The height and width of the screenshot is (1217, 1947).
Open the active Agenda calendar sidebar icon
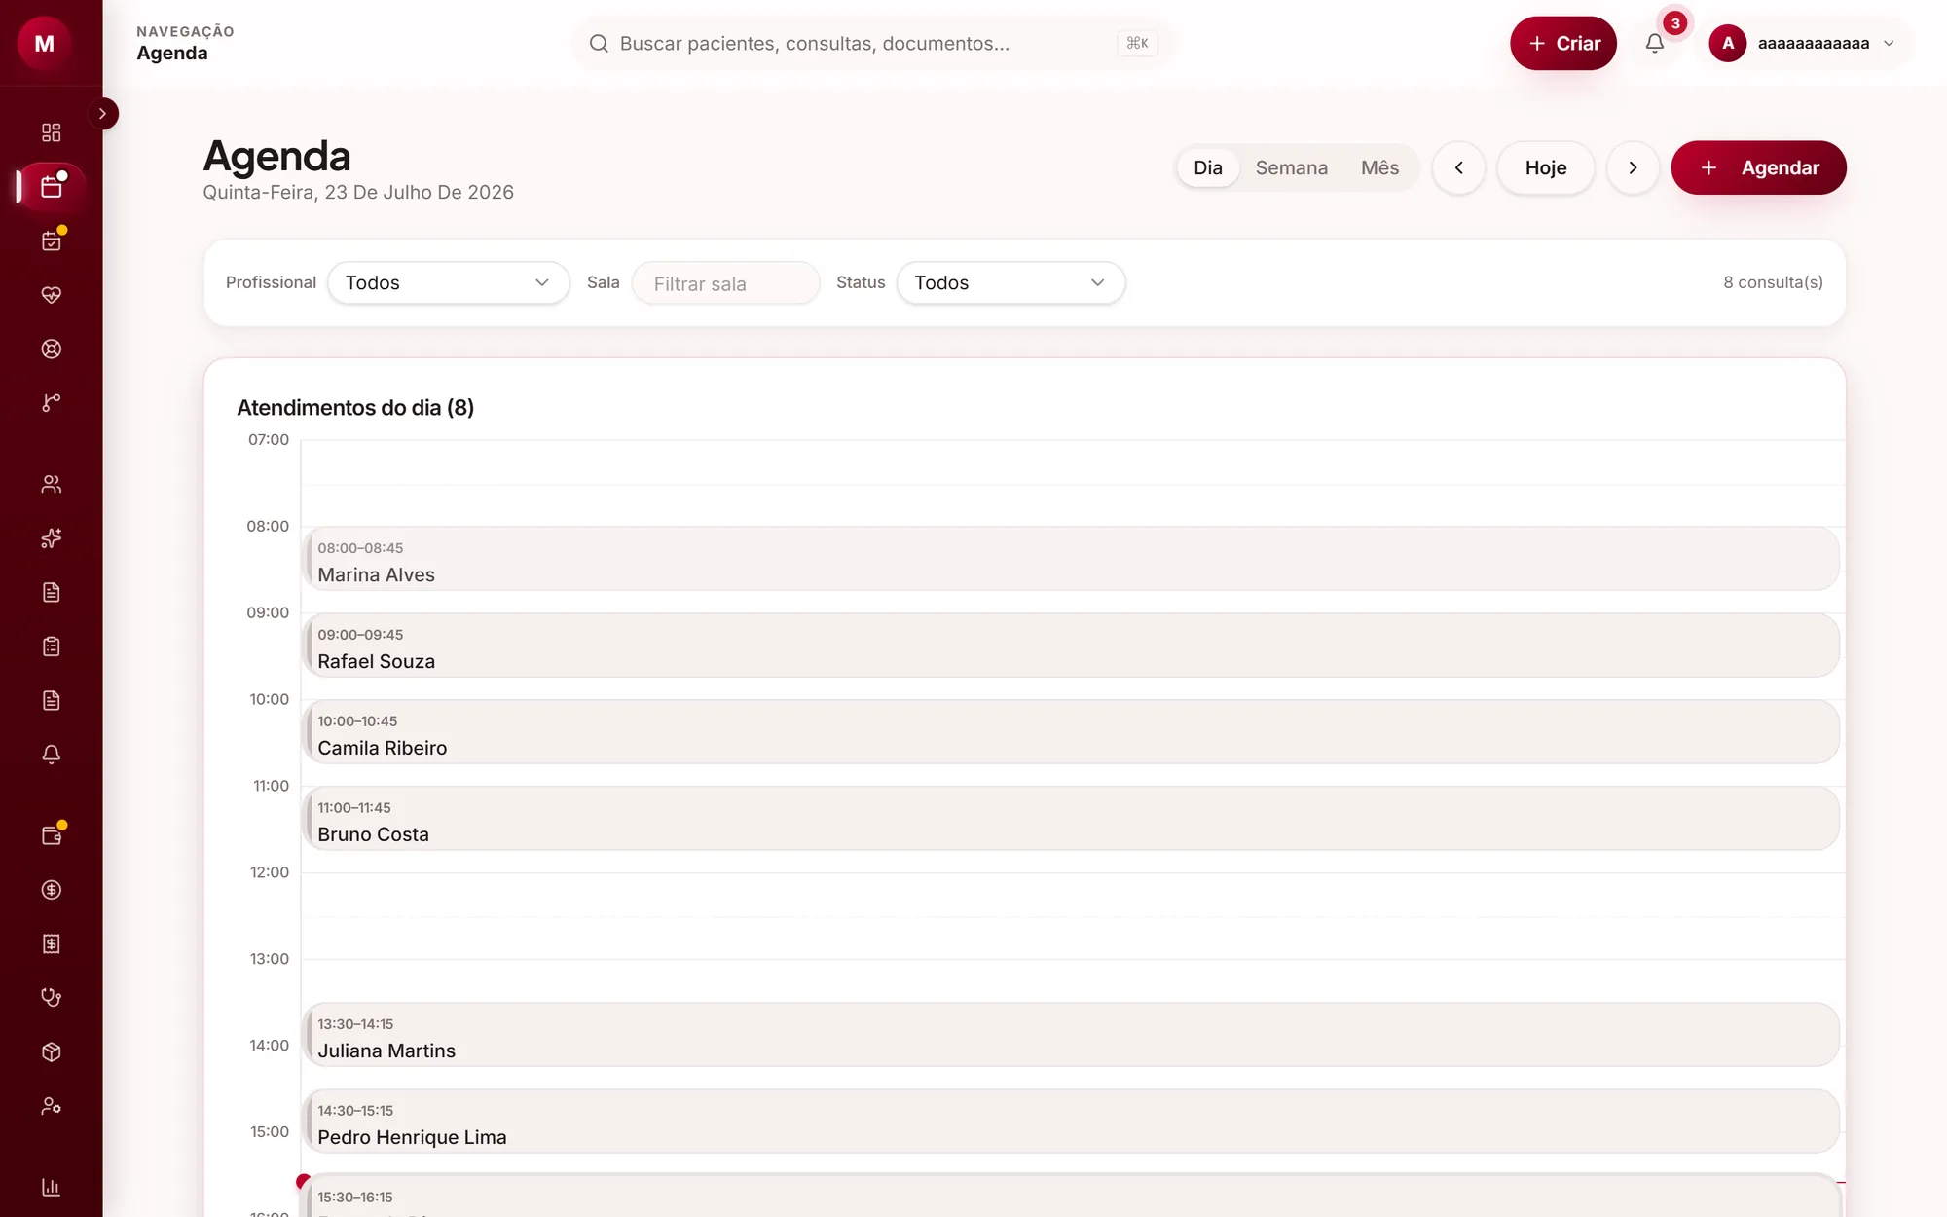click(x=52, y=187)
